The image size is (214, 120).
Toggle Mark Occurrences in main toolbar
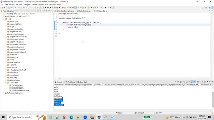click(76, 8)
